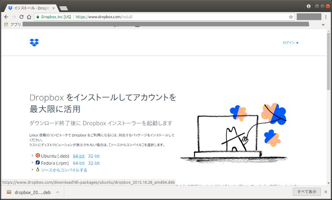This screenshot has height=200, width=332.
Task: Bookmark this page with the star icon
Action: (x=291, y=17)
